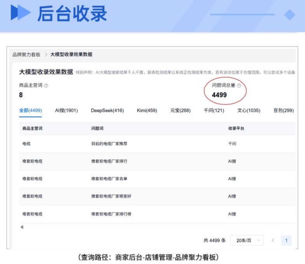Select the 元宝(268) tab
This screenshot has width=305, height=264.
180,110
